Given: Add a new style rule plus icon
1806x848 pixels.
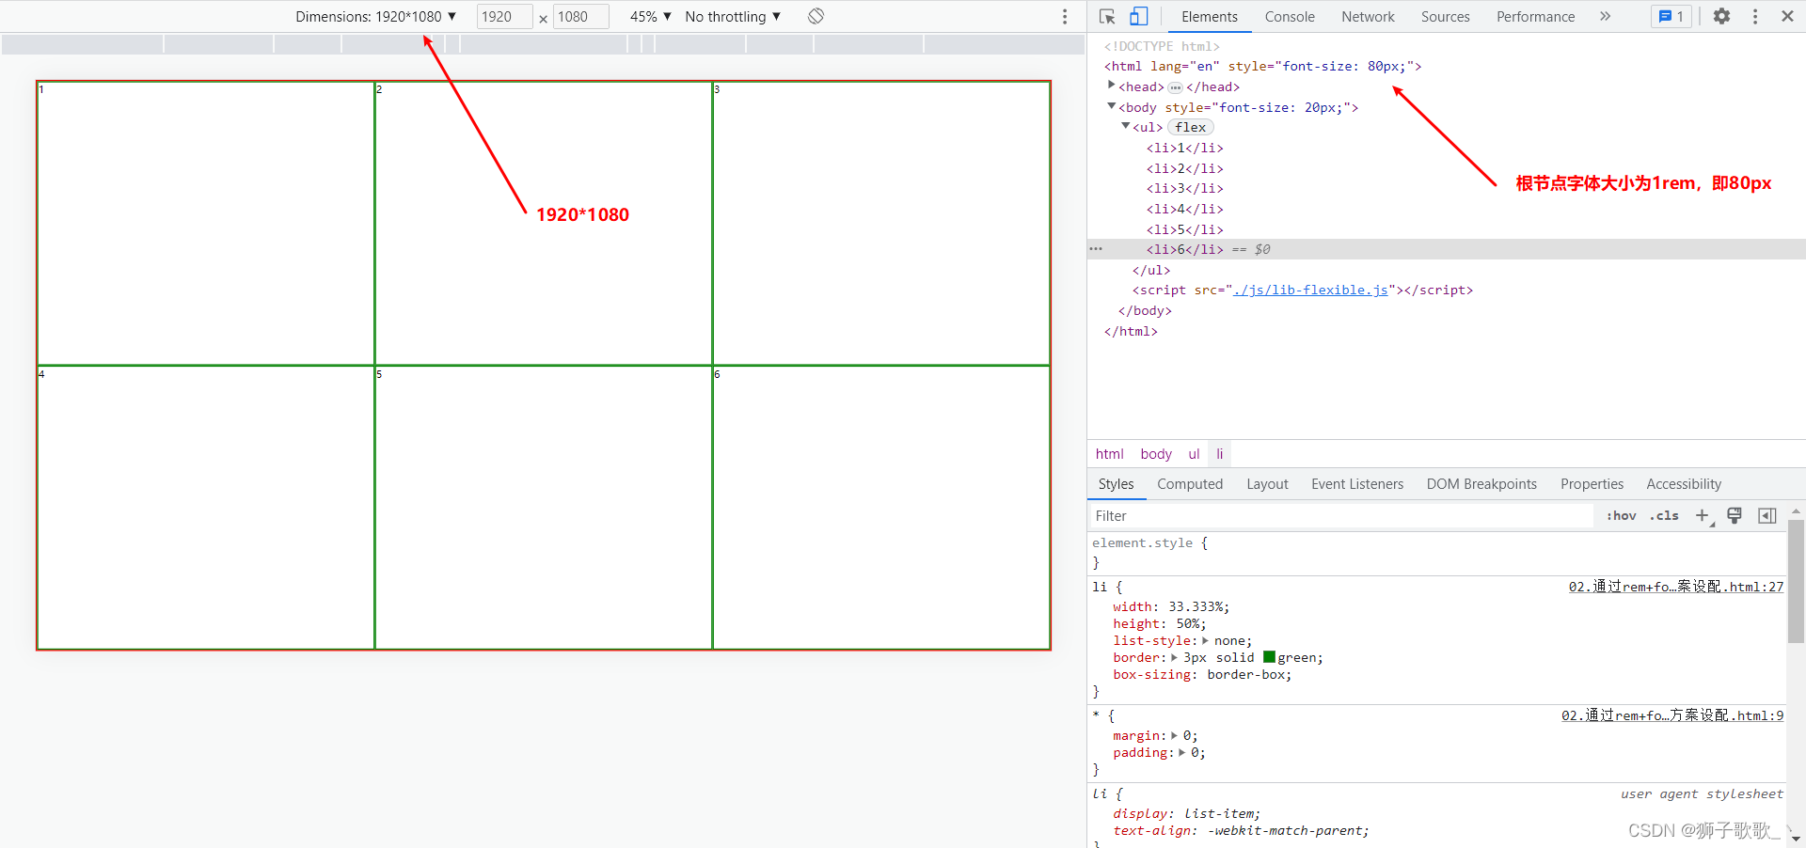Looking at the screenshot, I should (1703, 515).
